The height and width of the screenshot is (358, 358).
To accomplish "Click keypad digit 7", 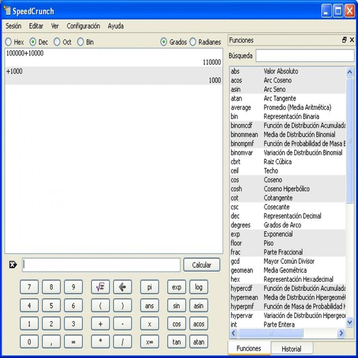I will pos(29,287).
